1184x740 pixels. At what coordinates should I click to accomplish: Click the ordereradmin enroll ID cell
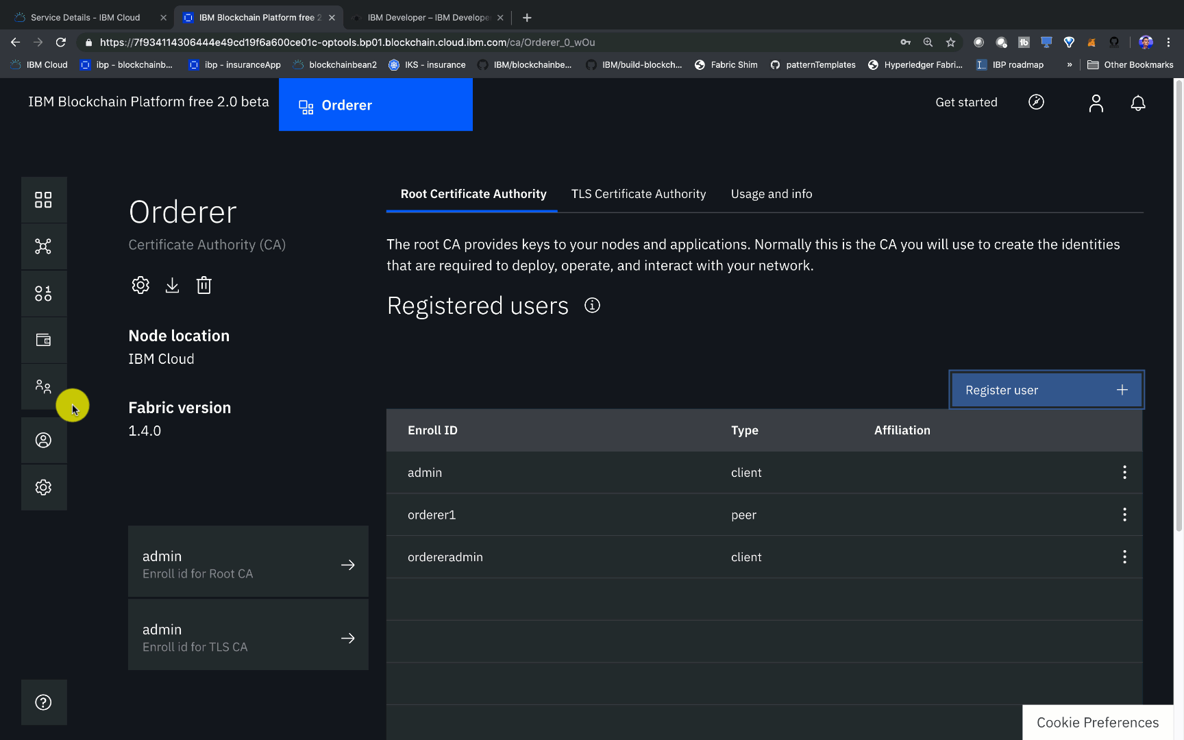point(445,557)
